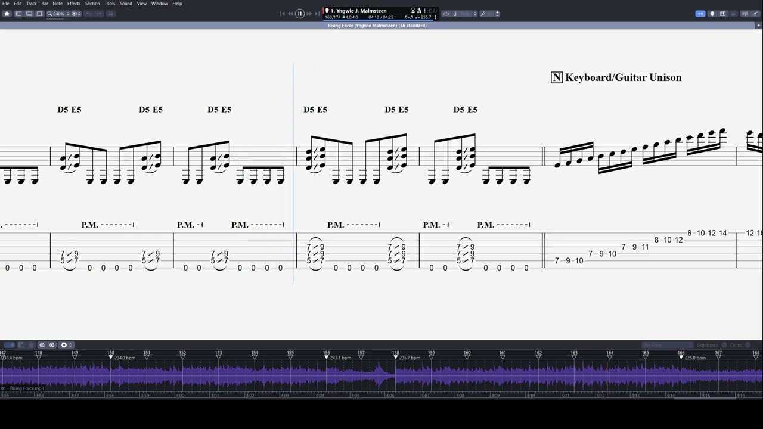Image resolution: width=763 pixels, height=429 pixels.
Task: Click the N Keyboard/Guitar Unison section marker
Action: [616, 77]
